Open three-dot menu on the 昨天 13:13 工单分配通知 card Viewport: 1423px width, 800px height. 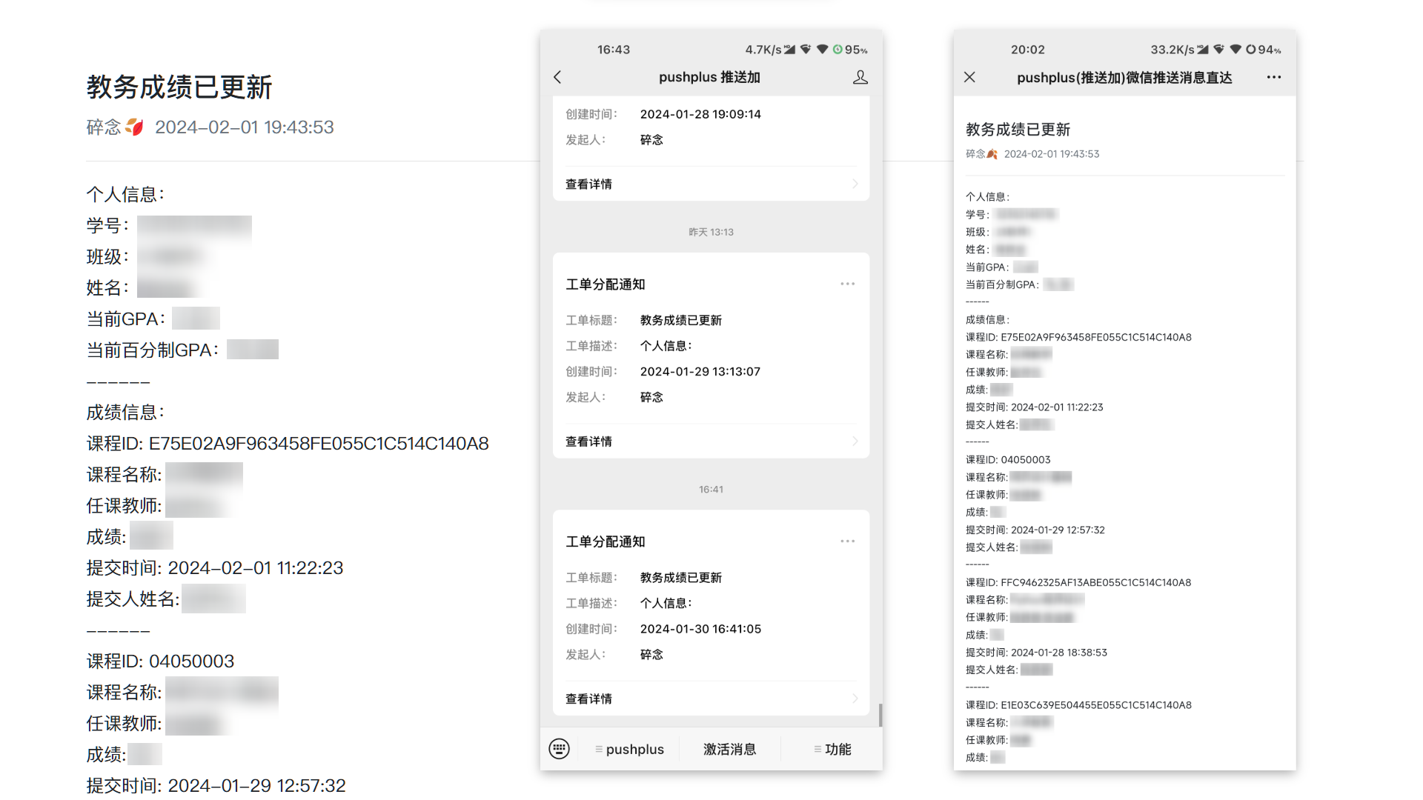pyautogui.click(x=847, y=284)
